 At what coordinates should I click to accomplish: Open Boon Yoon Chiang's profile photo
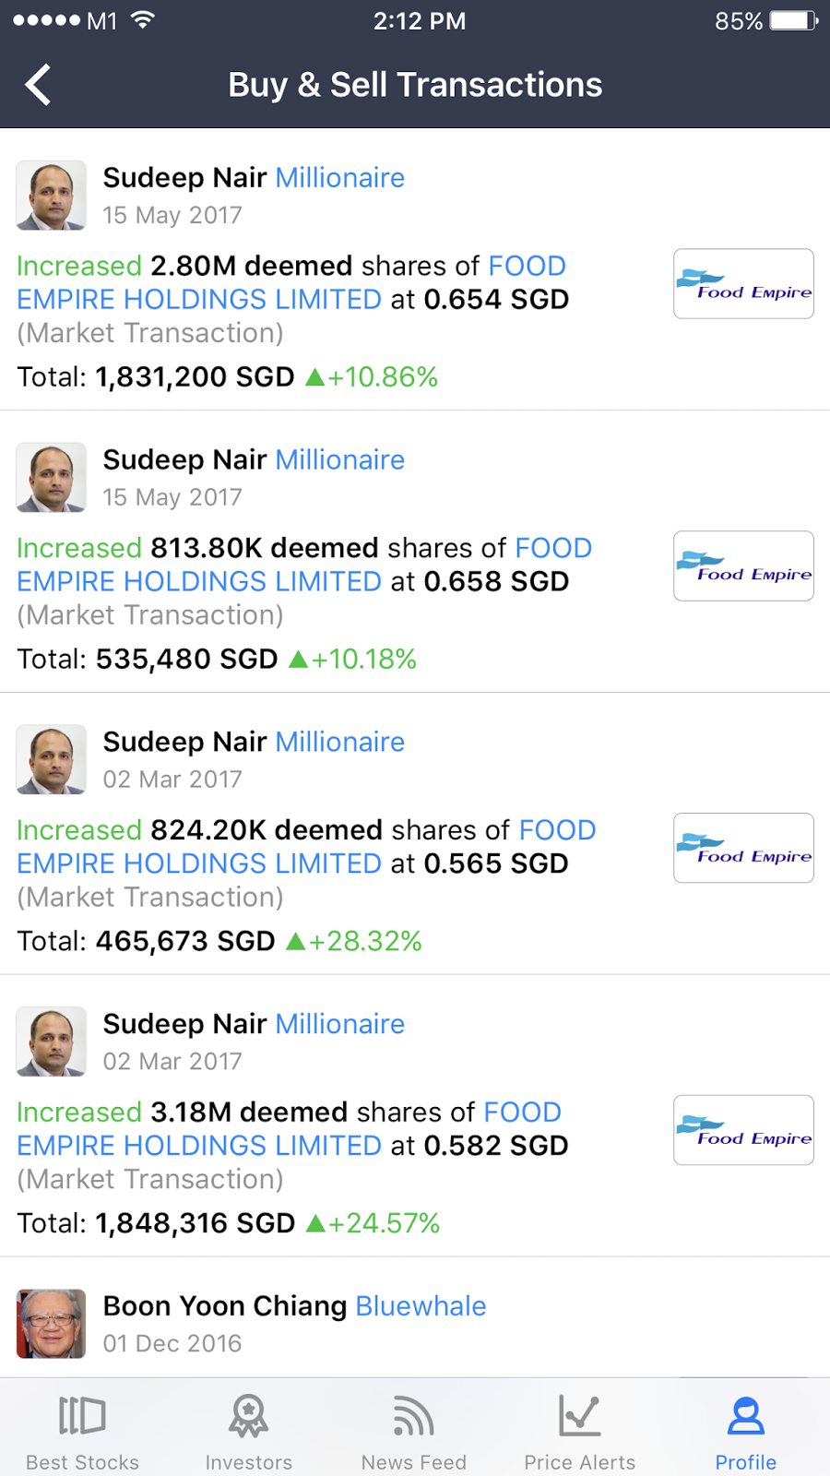click(x=52, y=1324)
